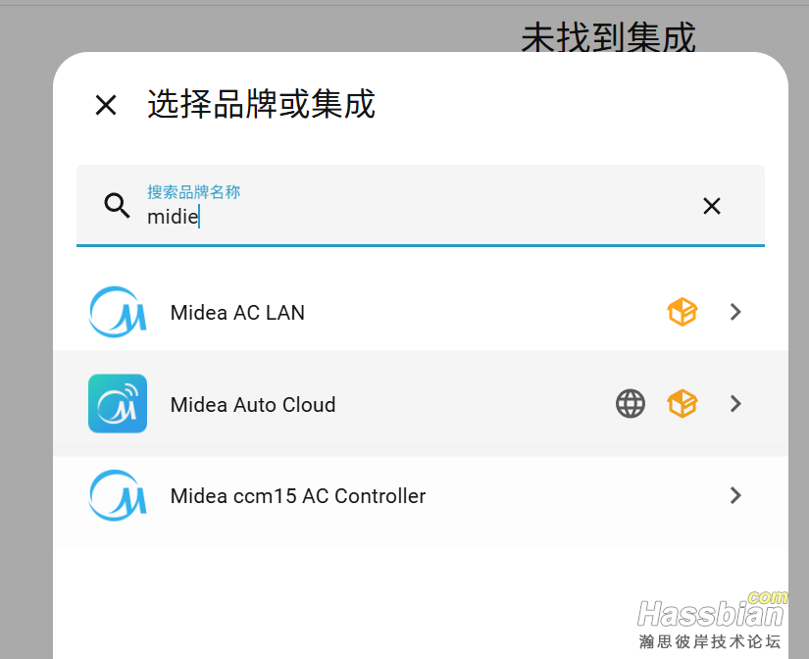Image resolution: width=809 pixels, height=659 pixels.
Task: Clear the search text with the X
Action: (712, 205)
